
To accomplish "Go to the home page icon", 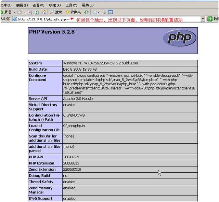I will point(44,12).
